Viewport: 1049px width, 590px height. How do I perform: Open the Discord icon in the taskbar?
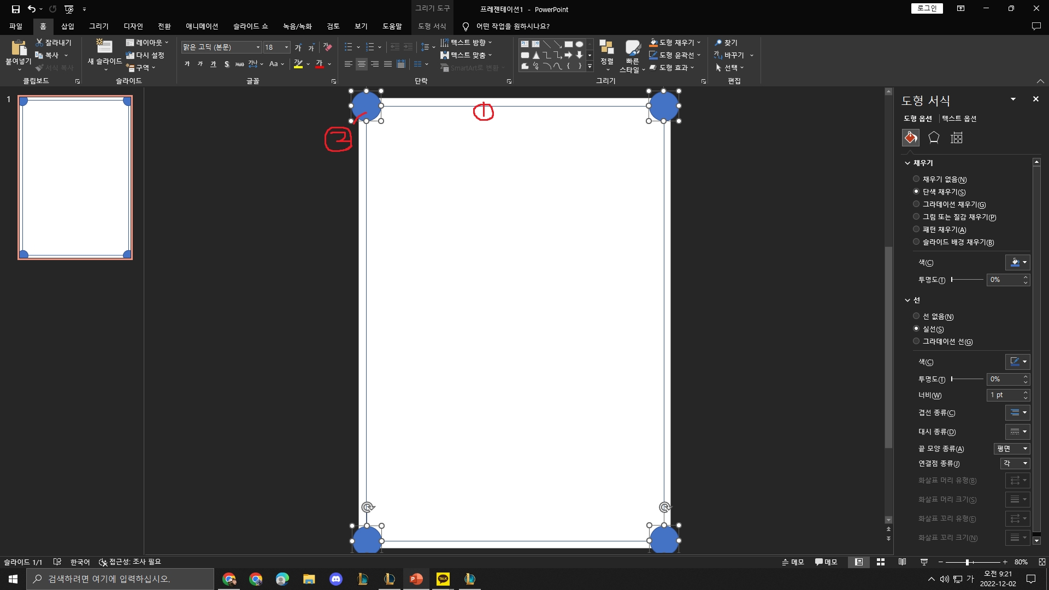click(x=336, y=579)
